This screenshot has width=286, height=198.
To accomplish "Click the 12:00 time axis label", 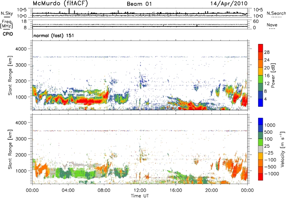I will pos(140,190).
